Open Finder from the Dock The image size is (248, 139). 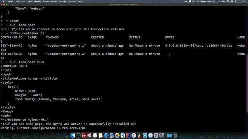[73, 136]
